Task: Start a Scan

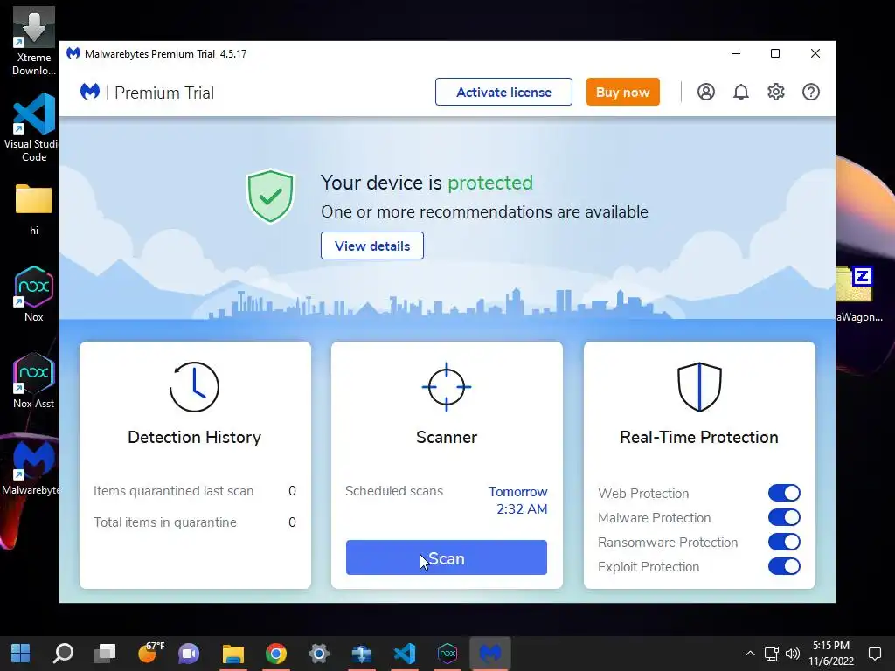Action: click(x=447, y=557)
